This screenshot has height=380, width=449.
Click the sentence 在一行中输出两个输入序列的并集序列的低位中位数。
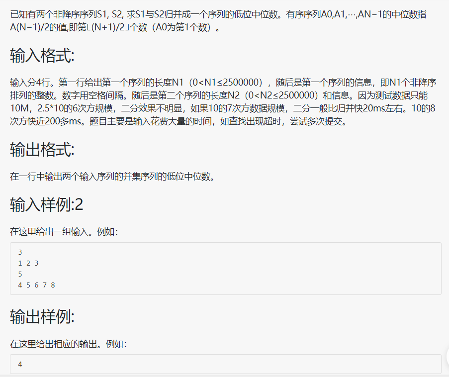[x=112, y=177]
